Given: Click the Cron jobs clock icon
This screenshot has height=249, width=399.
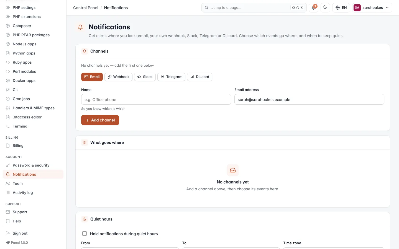Looking at the screenshot, I should [x=8, y=99].
